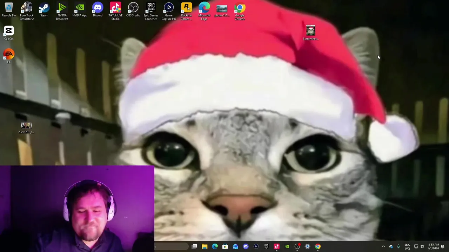Open Game Capture from the taskbar
The width and height of the screenshot is (449, 252).
pyautogui.click(x=256, y=246)
